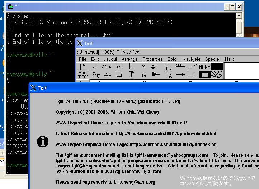This screenshot has height=189, width=259.
Task: Click the line width -1- icon
Action: 193,75
